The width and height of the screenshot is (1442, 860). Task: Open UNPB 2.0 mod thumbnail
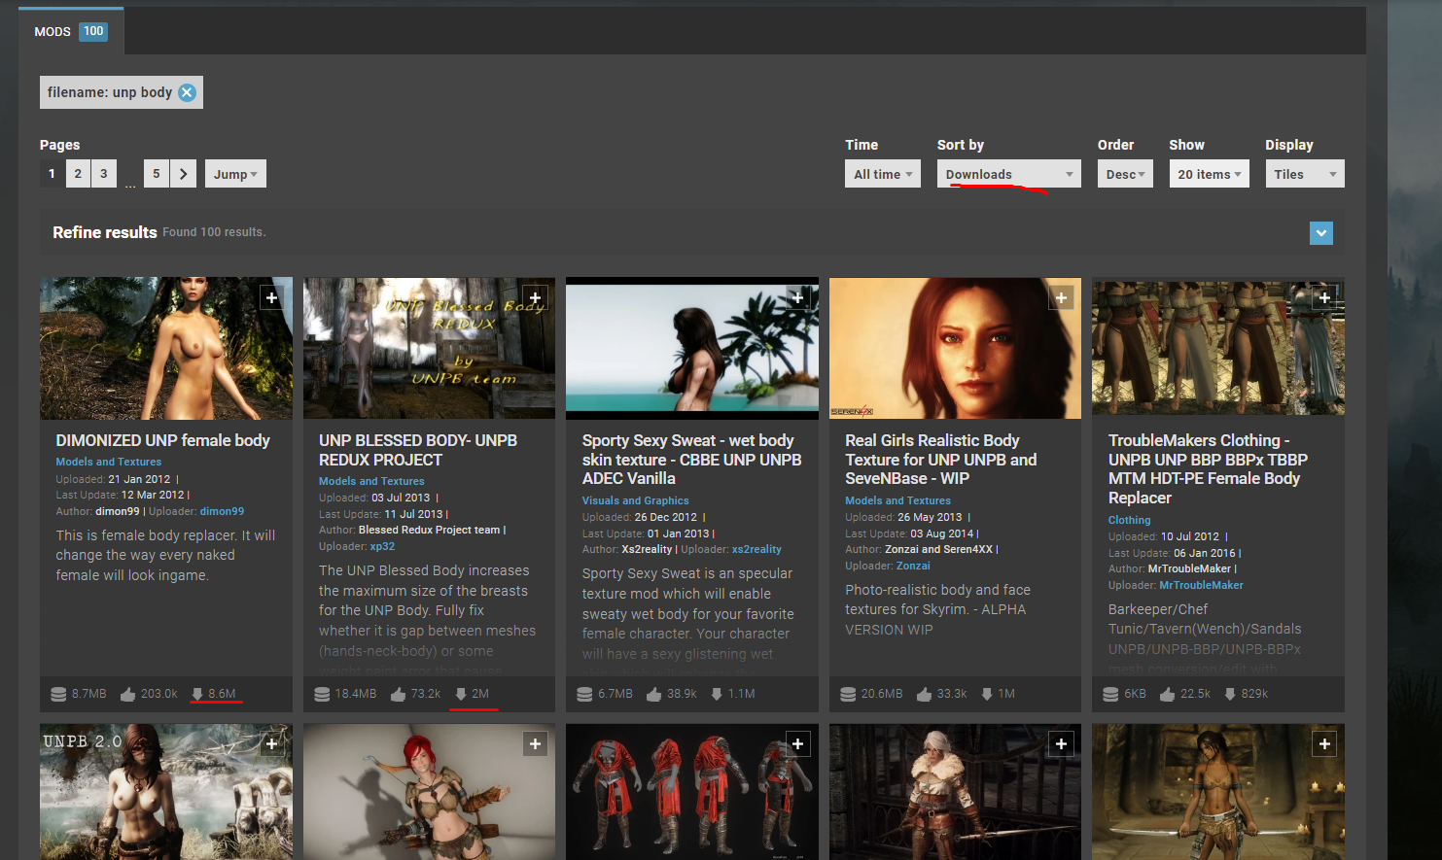click(x=165, y=791)
